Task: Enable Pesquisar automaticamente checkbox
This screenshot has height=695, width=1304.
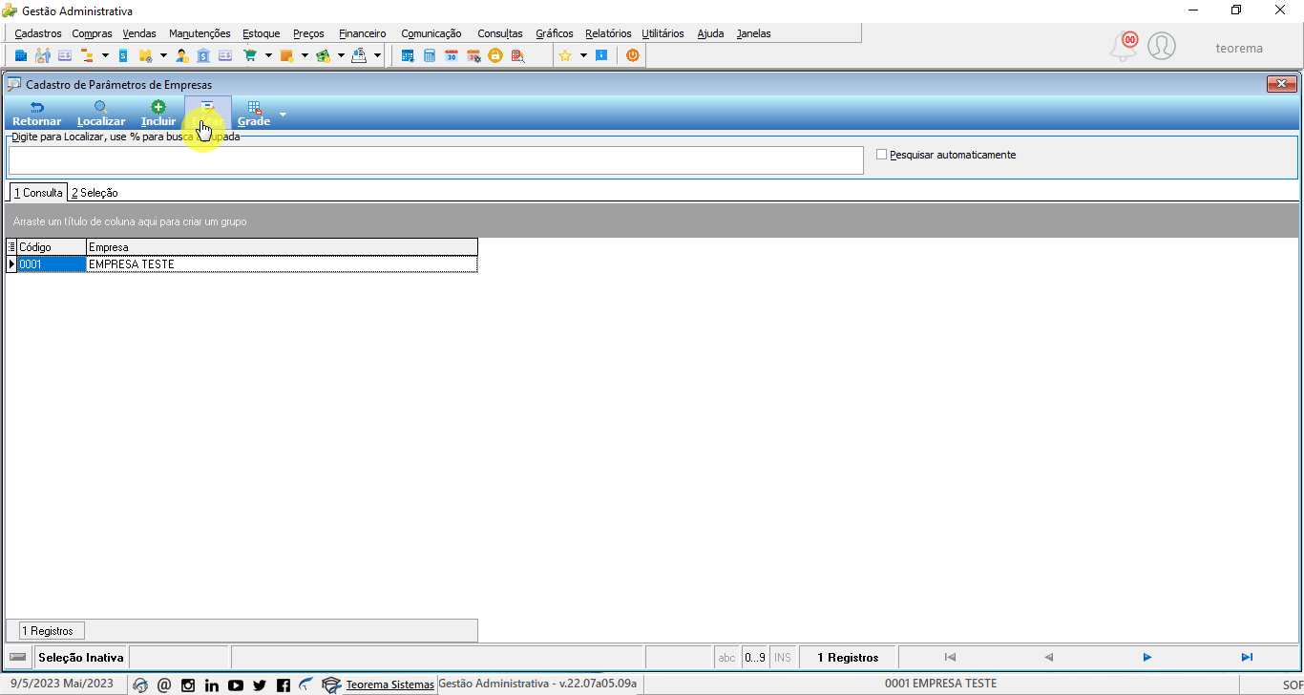Action: 881,154
